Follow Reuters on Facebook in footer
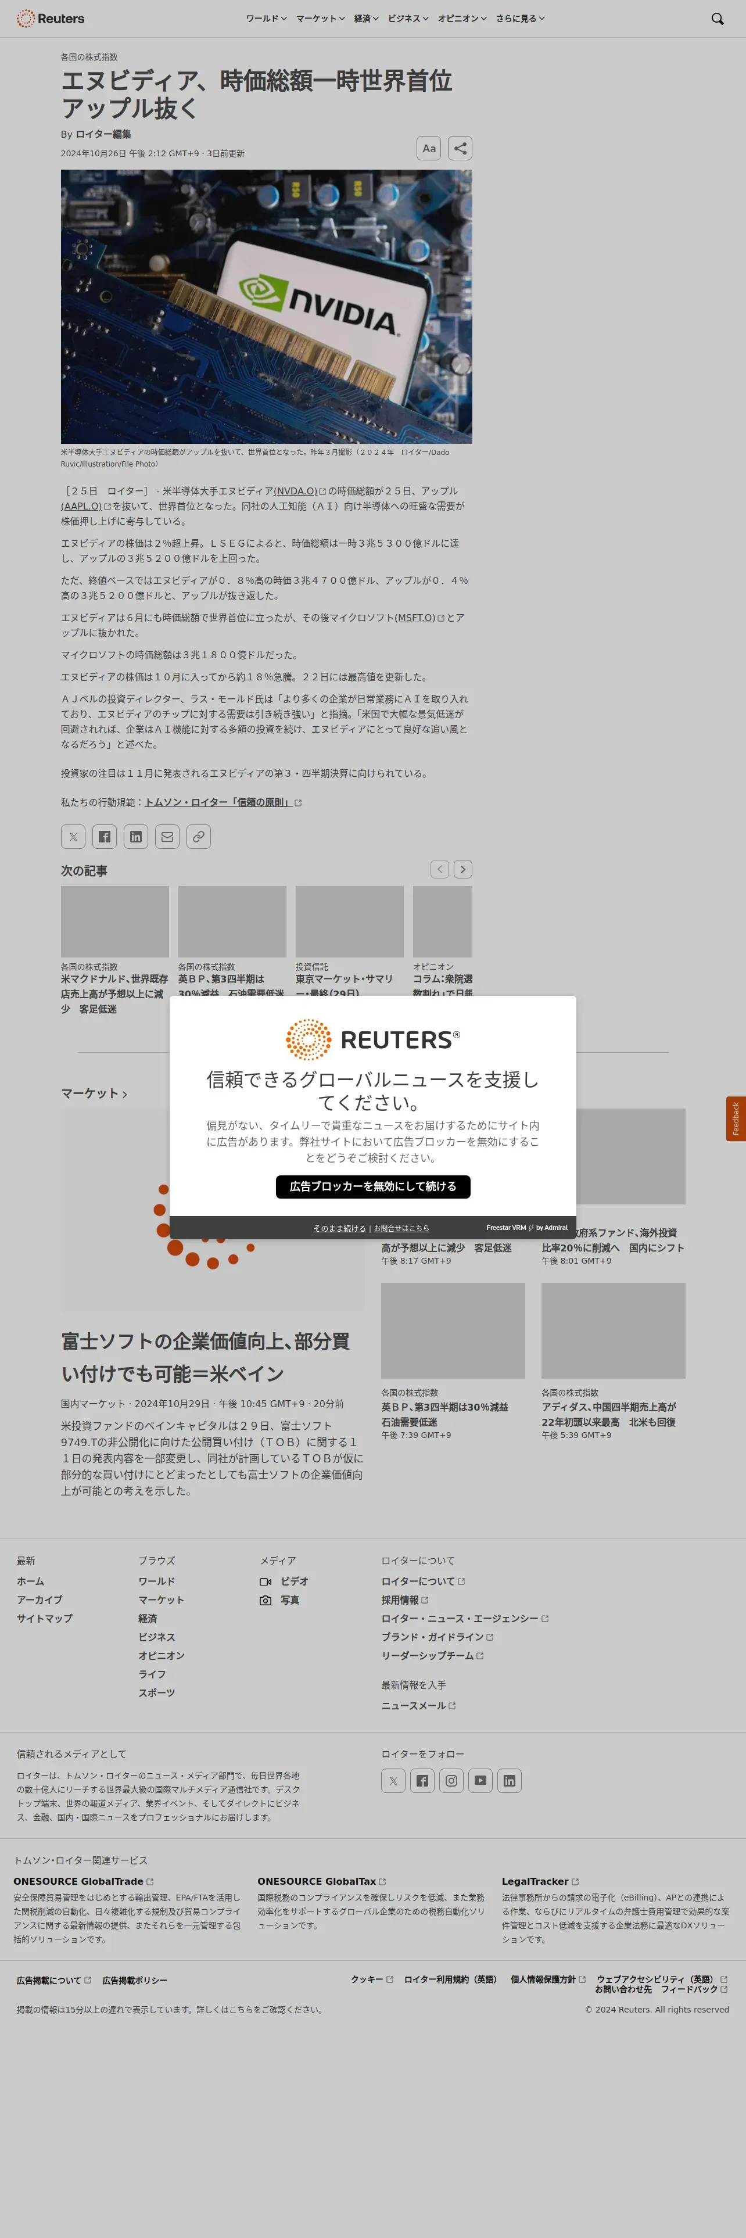This screenshot has height=2238, width=746. (422, 1780)
